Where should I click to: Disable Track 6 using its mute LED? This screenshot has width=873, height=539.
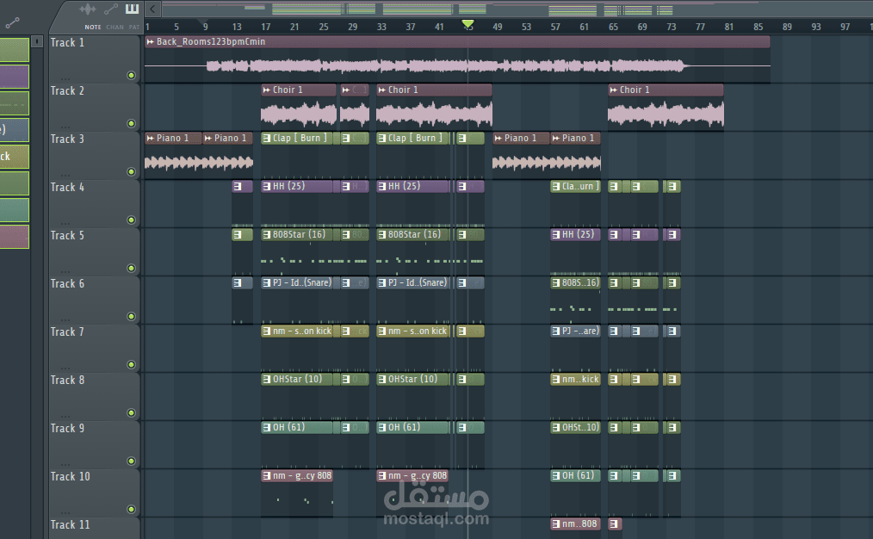click(132, 316)
